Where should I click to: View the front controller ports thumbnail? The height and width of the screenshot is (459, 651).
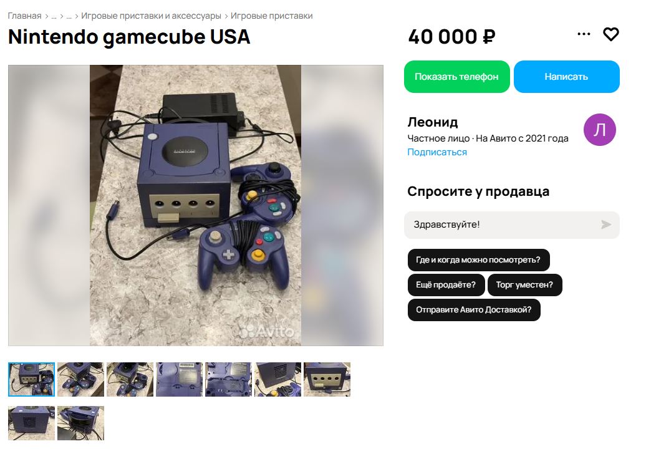[x=327, y=379]
